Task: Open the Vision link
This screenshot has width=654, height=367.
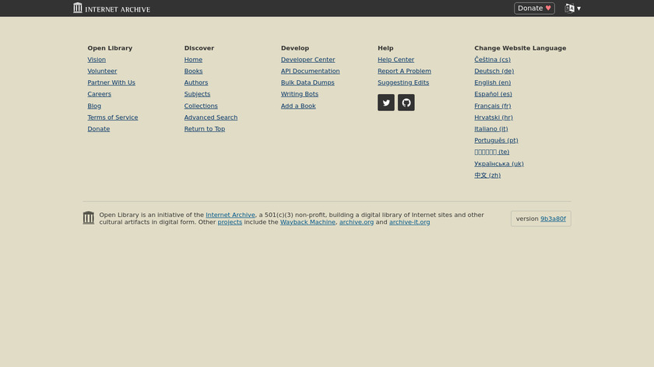Action: pos(97,60)
